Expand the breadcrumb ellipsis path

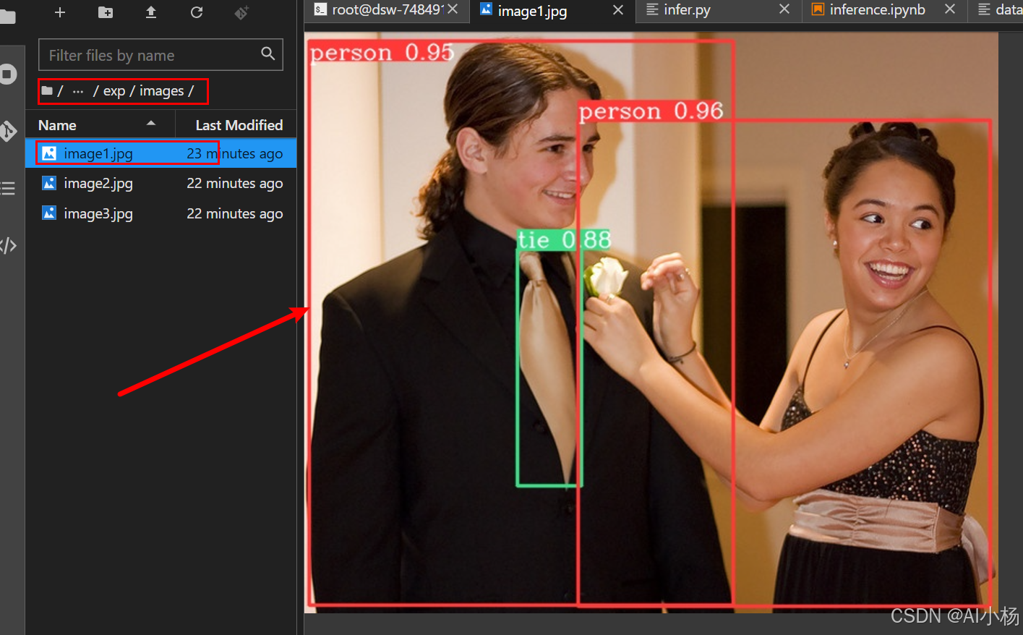78,91
